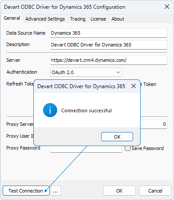Open the Authentication dropdown

coord(86,72)
